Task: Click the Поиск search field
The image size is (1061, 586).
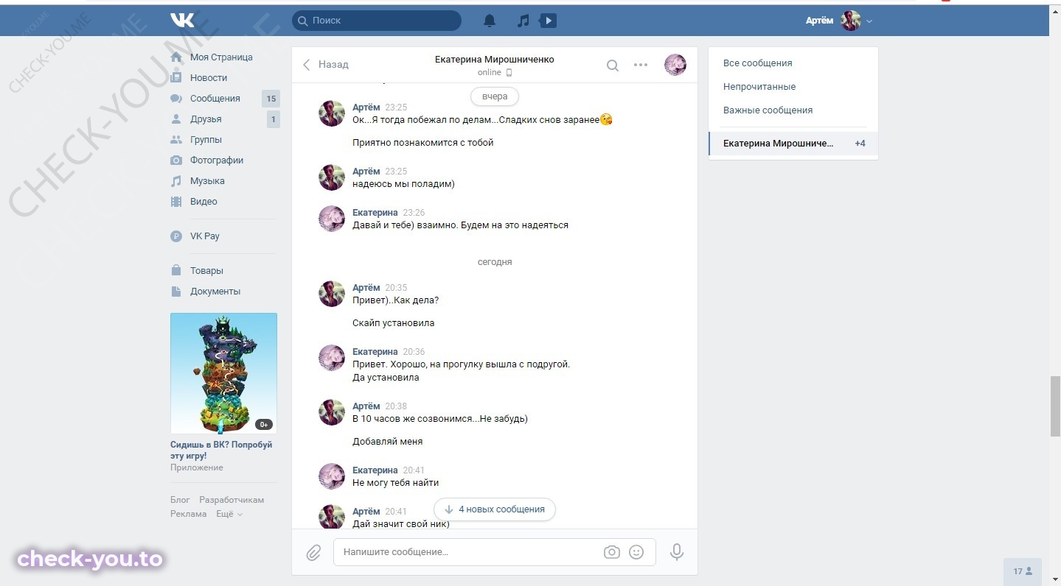Action: tap(377, 21)
